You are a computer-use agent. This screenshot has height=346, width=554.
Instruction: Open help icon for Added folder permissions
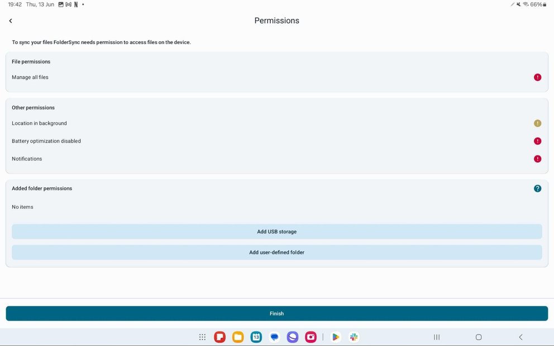537,188
